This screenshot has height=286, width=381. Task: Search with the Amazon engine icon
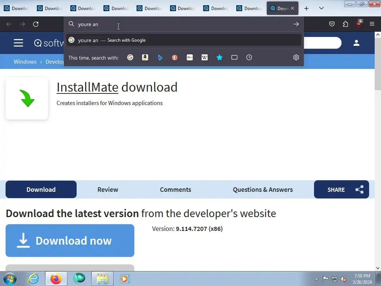[x=145, y=57]
